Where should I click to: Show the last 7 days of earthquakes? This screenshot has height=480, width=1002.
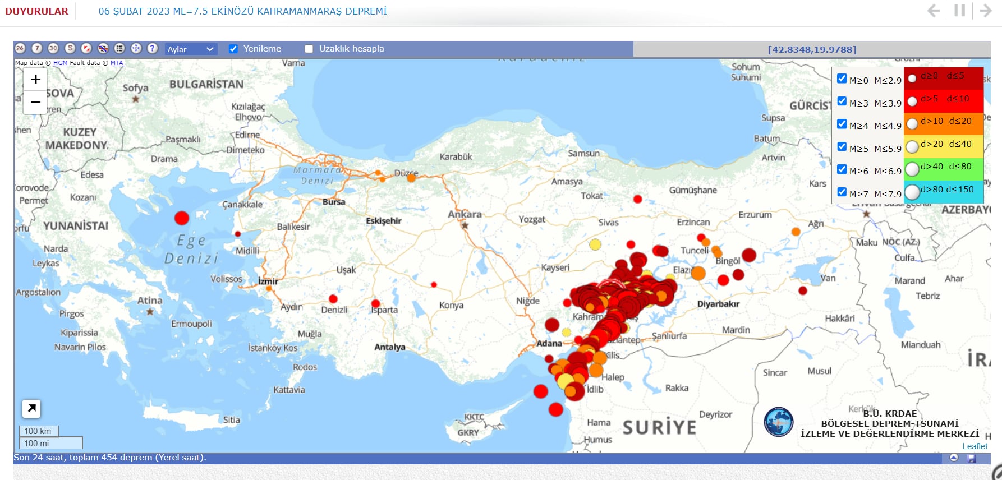point(37,49)
